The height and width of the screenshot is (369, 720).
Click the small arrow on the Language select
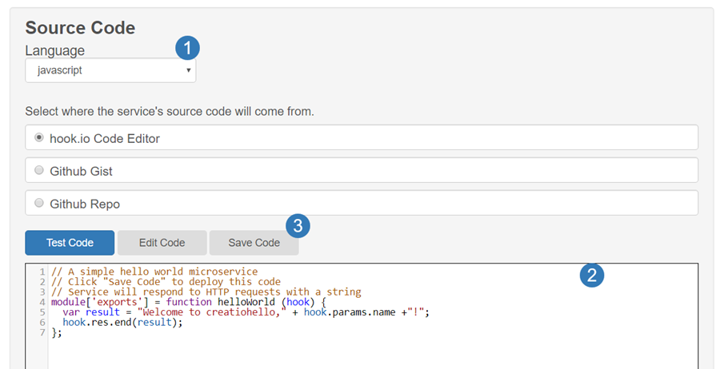coord(188,70)
